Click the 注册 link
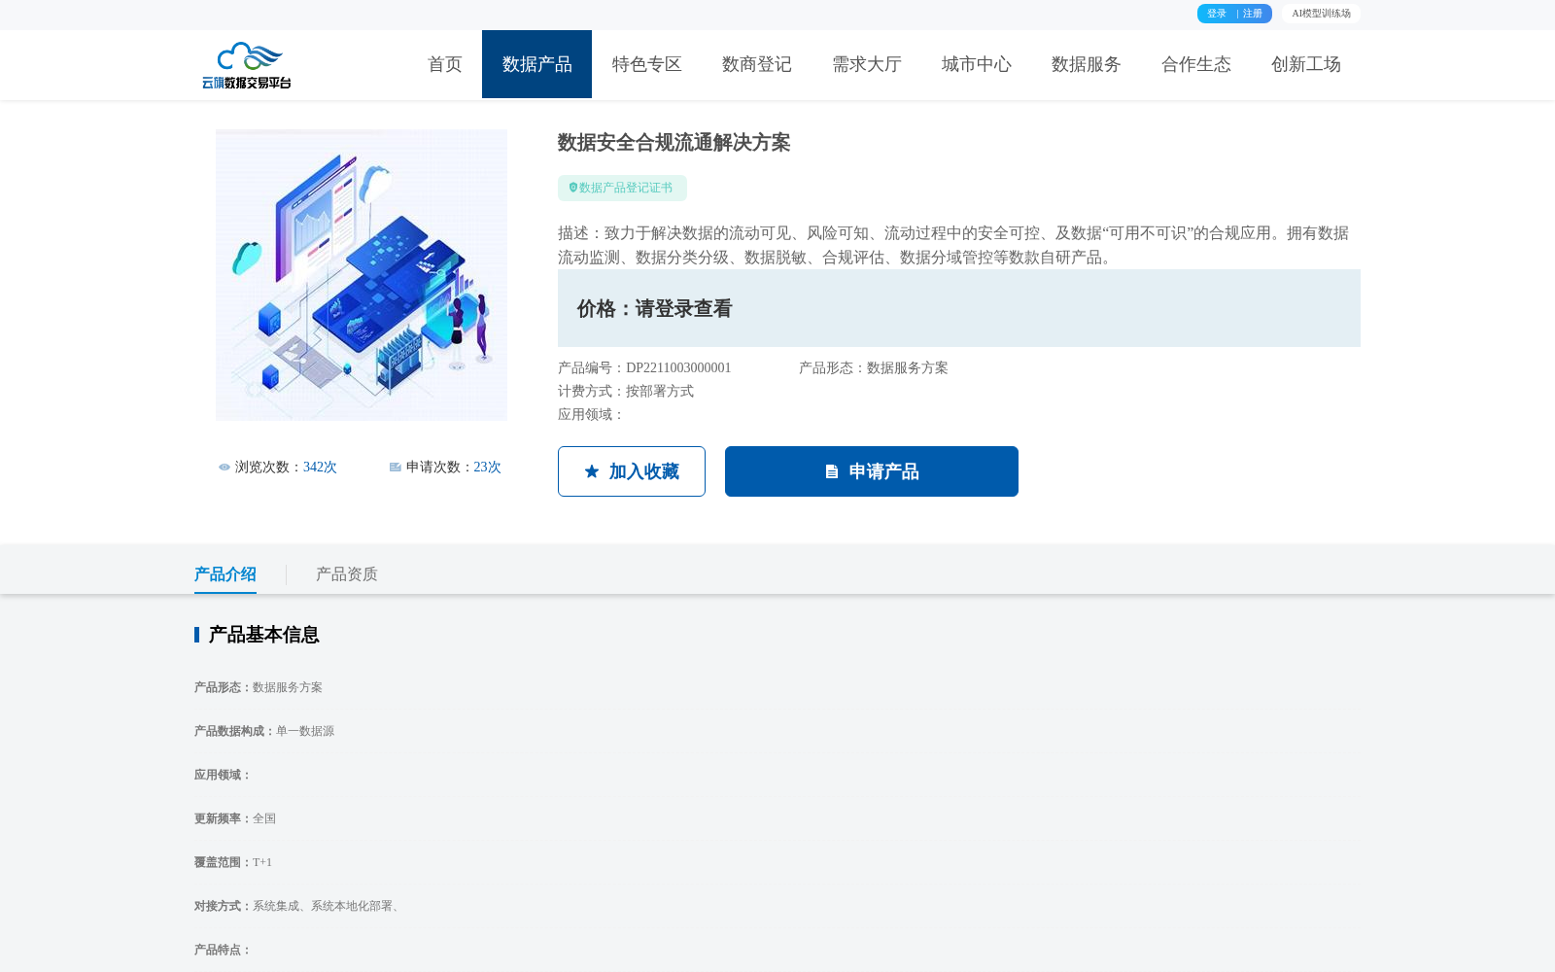This screenshot has width=1555, height=972. coord(1253,14)
